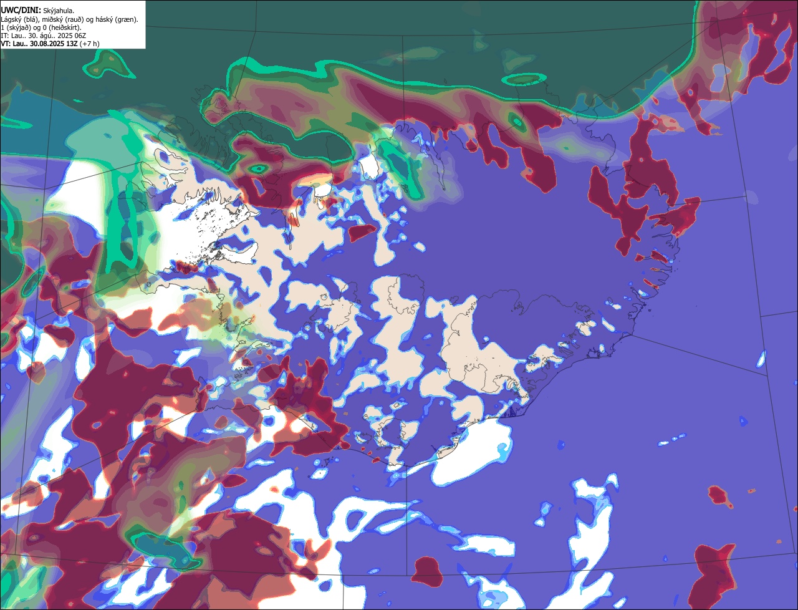The image size is (798, 610).
Task: Click the "UWC/DINI: Skýjahula." title line
Action: (37, 11)
